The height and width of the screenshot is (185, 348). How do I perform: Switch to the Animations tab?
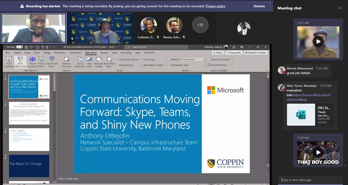point(75,53)
